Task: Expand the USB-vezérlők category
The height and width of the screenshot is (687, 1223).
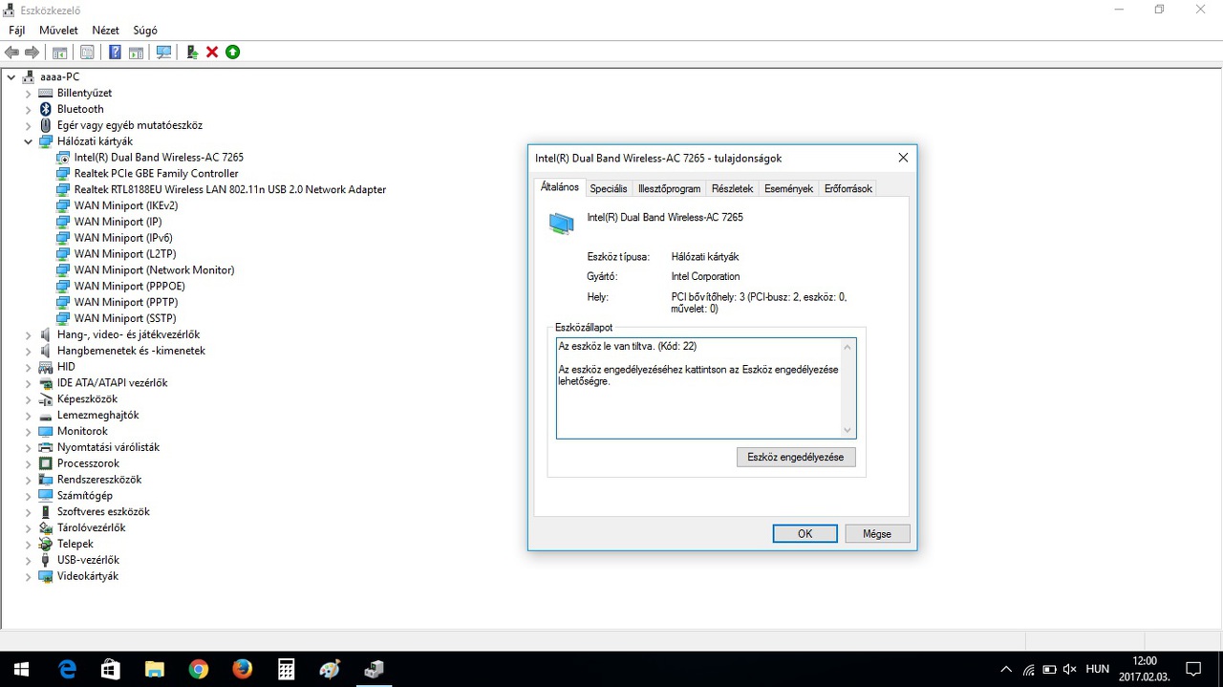Action: [x=29, y=560]
